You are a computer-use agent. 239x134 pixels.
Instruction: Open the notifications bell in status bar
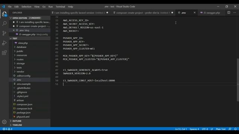pyautogui.click(x=235, y=129)
